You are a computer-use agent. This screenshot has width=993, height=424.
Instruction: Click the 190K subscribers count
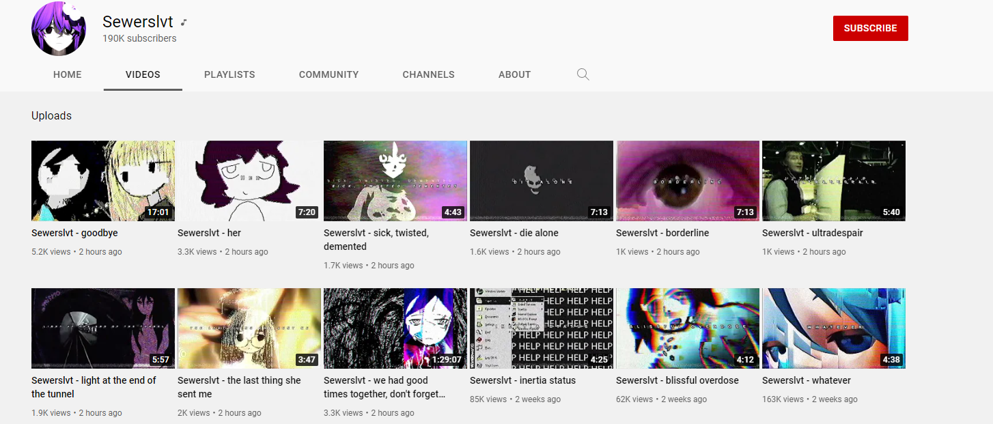point(139,39)
